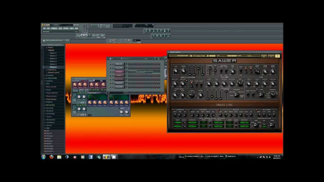The width and height of the screenshot is (324, 182).
Task: Click the Sytrus piano roll preview strip
Action: click(144, 72)
